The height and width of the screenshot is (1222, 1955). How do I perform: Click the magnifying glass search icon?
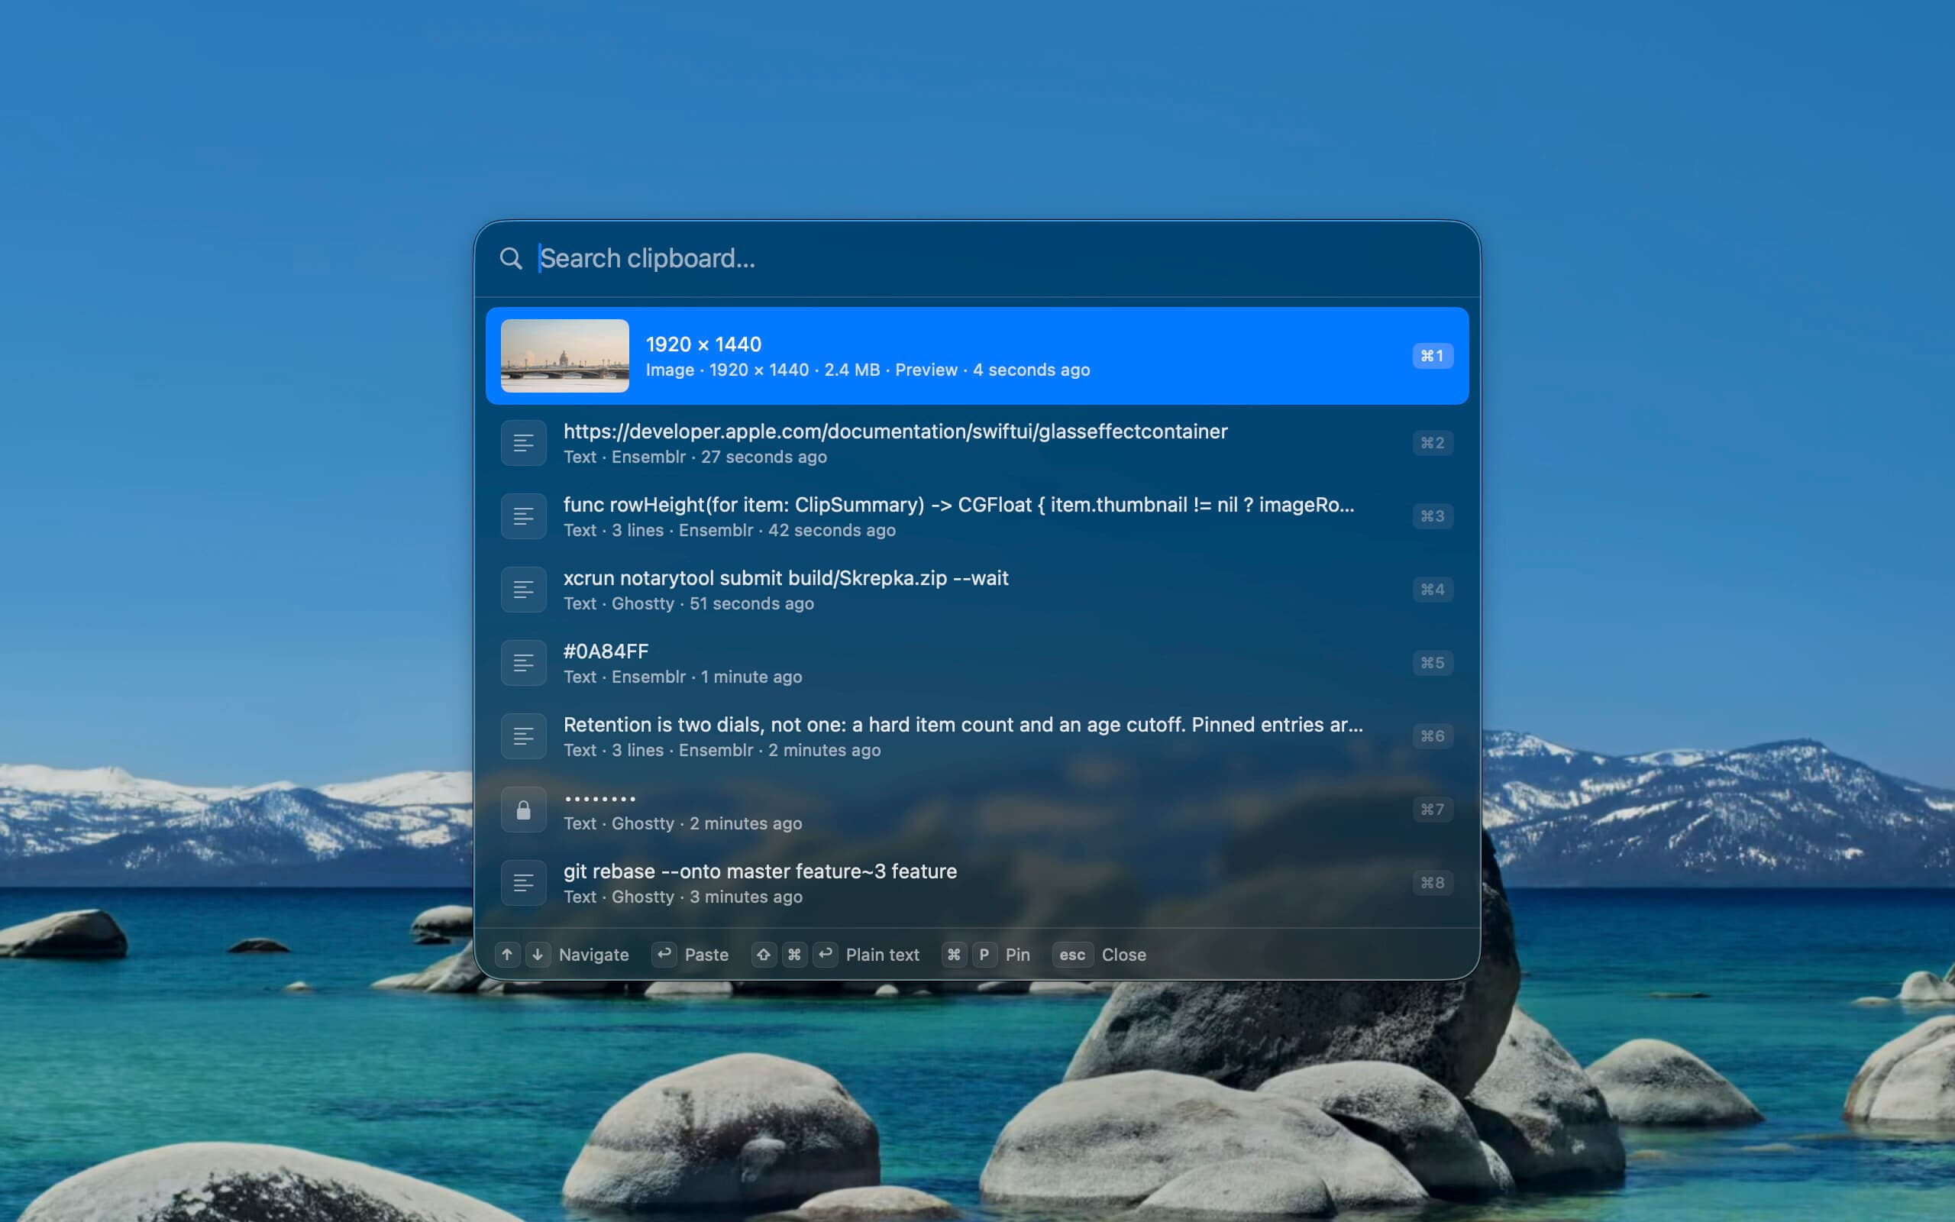(511, 259)
